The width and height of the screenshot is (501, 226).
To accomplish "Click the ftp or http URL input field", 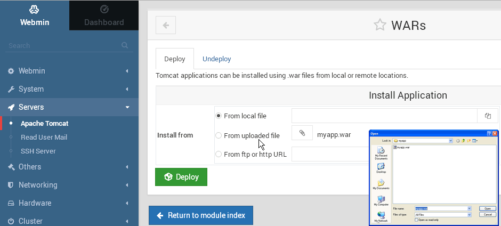I will point(330,154).
